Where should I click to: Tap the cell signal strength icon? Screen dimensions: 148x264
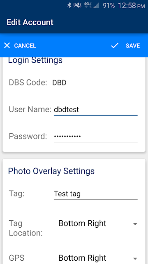pyautogui.click(x=96, y=6)
